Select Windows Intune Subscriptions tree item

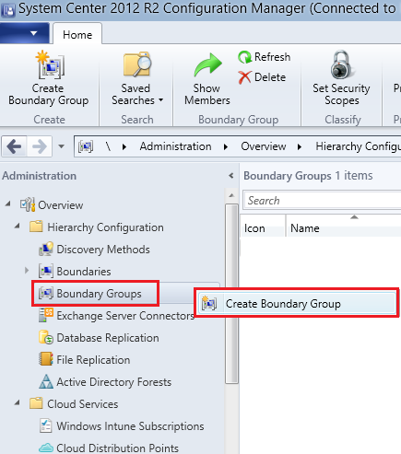(130, 426)
